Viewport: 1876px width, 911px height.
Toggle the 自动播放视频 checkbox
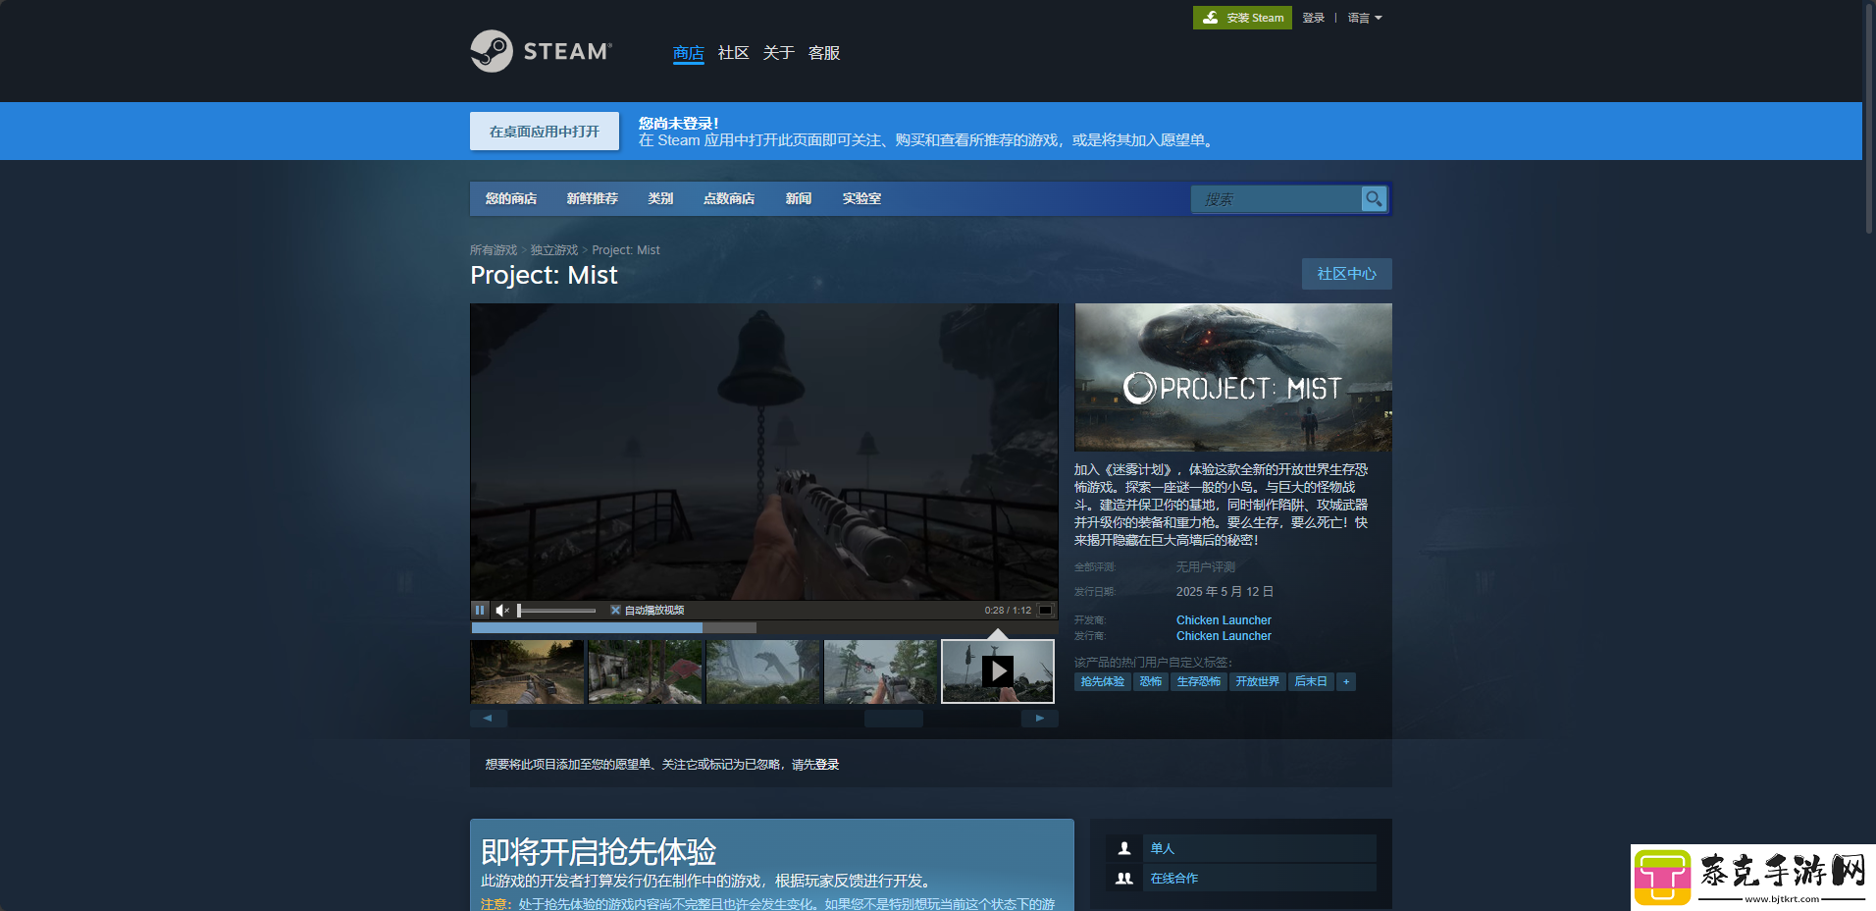coord(615,610)
